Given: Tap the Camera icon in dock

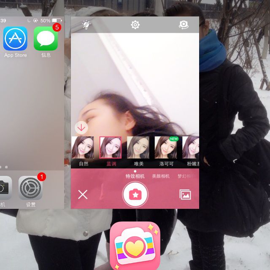Looking at the screenshot, I should 3,188.
